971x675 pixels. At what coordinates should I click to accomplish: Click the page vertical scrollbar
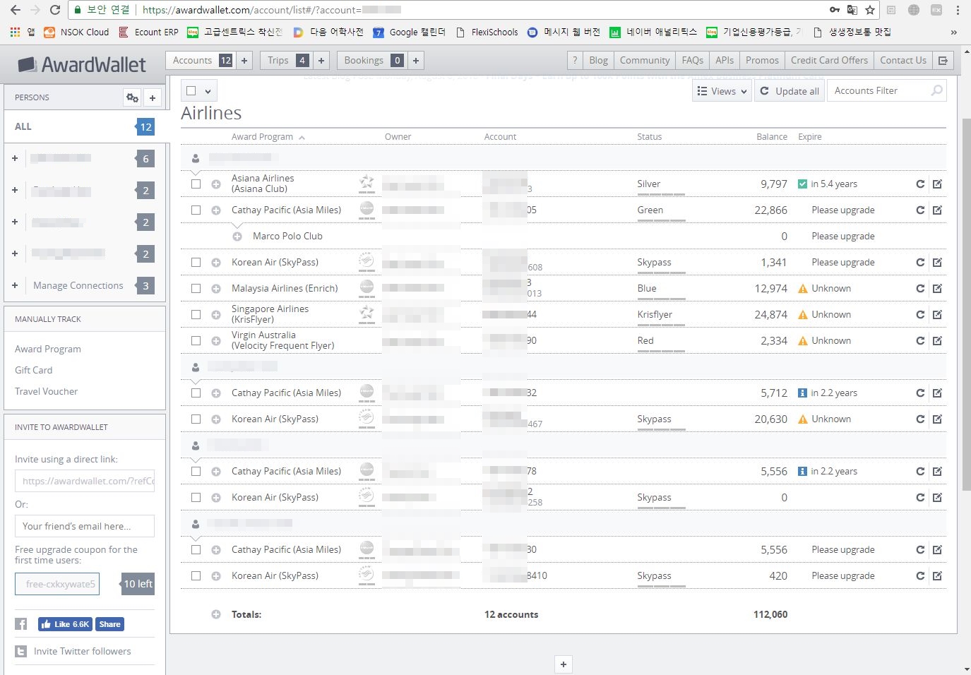966,304
